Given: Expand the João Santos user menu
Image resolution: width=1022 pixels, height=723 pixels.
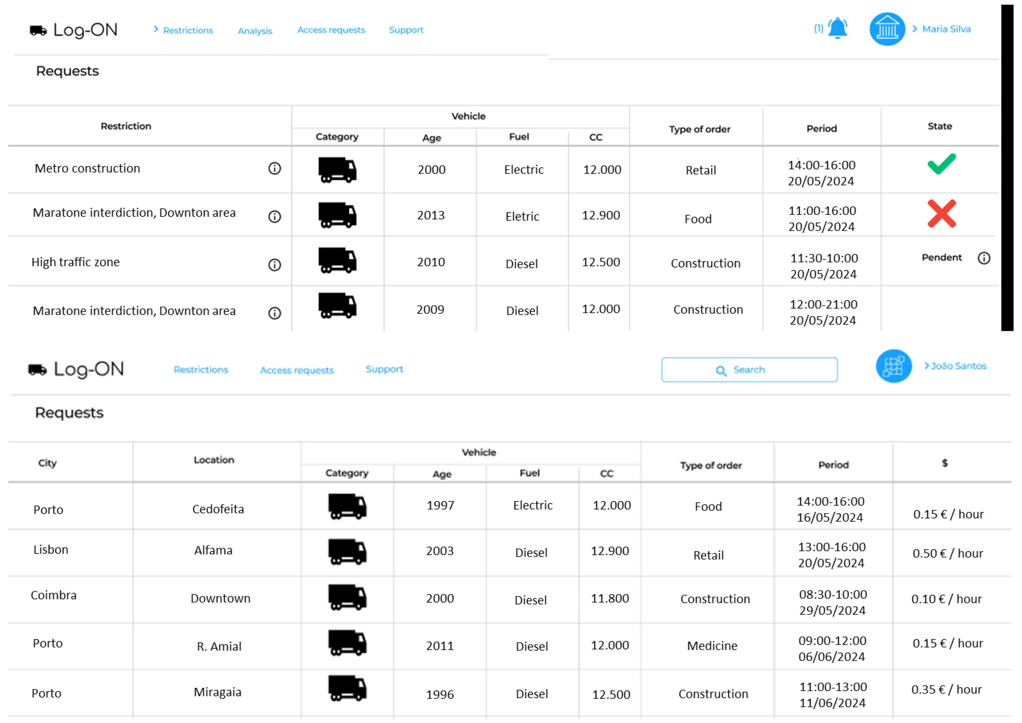Looking at the screenshot, I should pyautogui.click(x=958, y=366).
